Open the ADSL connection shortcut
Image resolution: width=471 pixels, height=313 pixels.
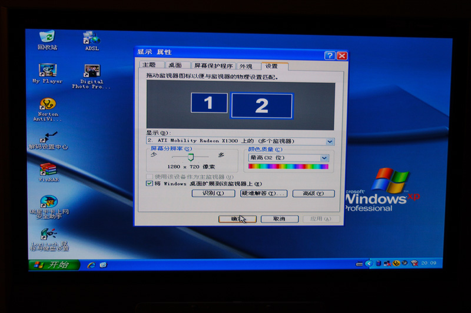(91, 39)
